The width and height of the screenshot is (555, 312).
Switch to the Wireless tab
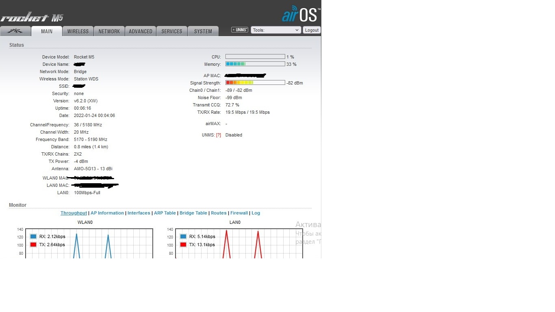coord(78,31)
